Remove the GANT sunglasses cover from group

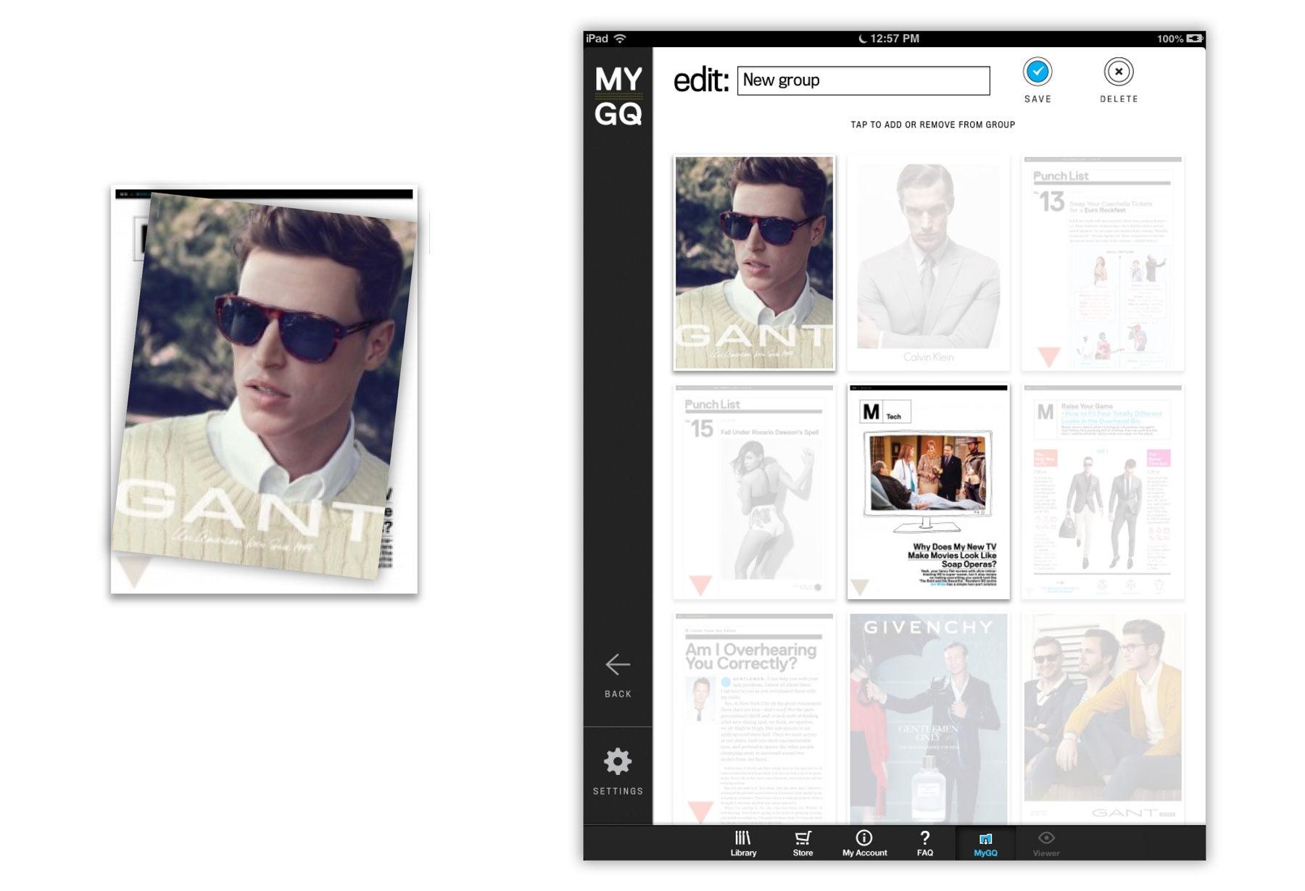[x=754, y=263]
